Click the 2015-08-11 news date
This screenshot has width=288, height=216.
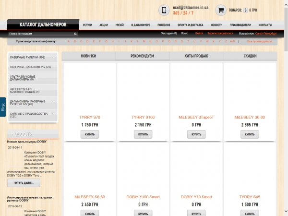[15, 147]
